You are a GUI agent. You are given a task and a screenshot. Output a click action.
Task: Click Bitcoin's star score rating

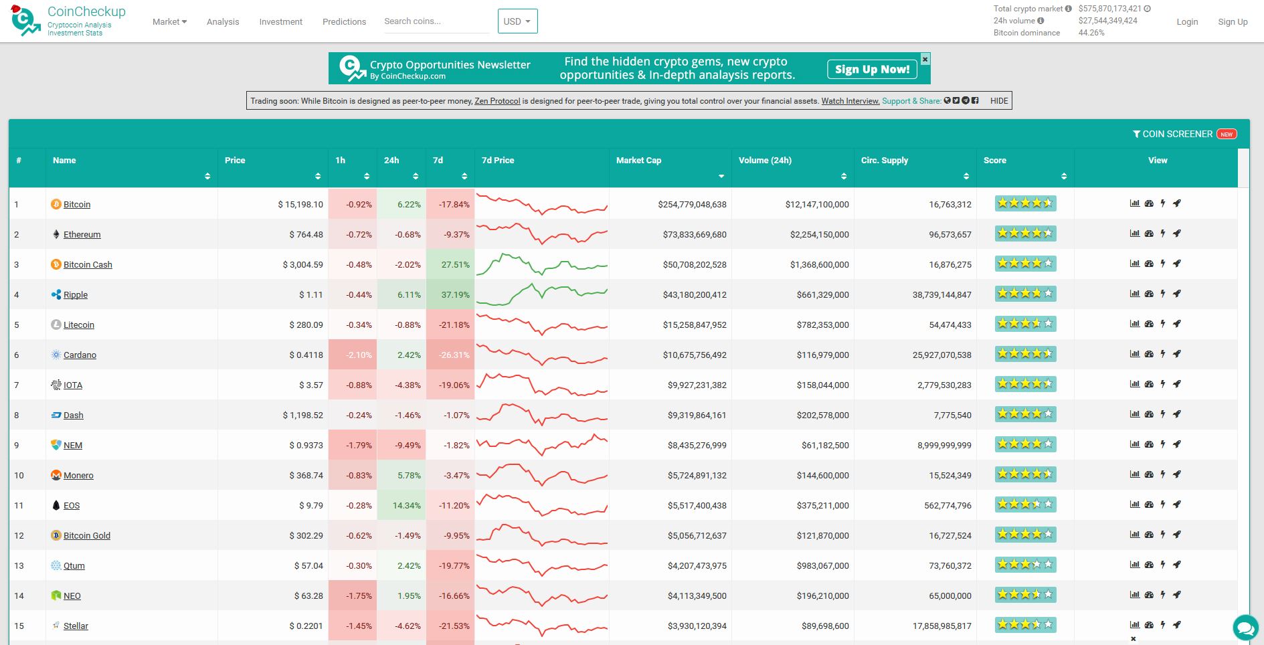click(x=1025, y=203)
